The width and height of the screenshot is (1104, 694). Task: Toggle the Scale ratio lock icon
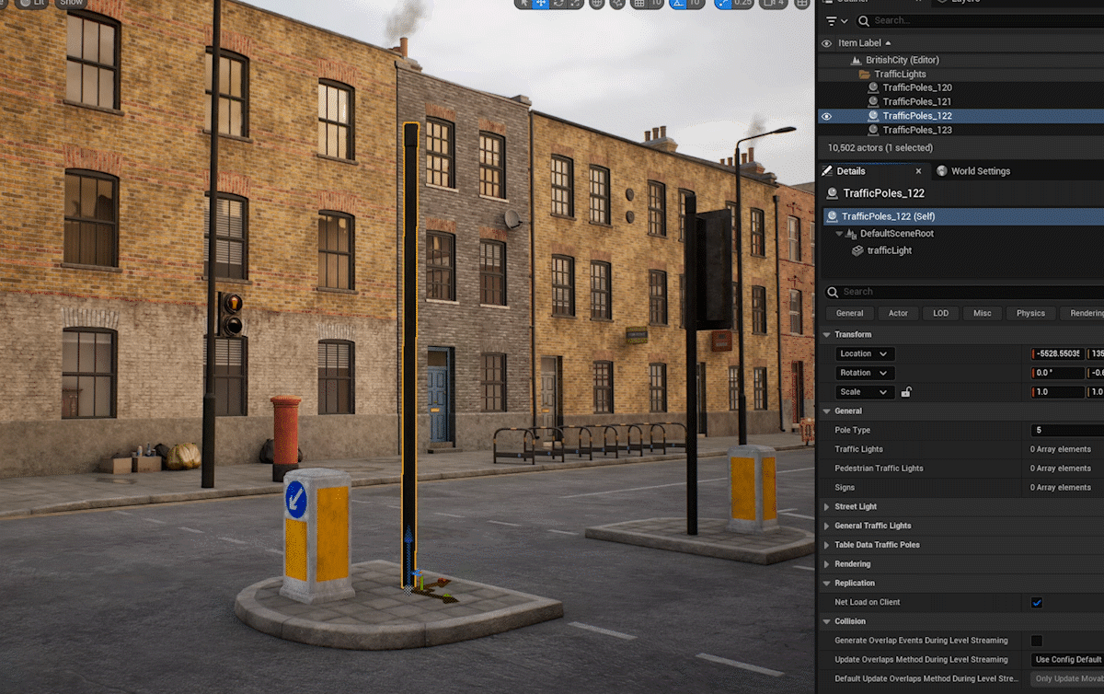pos(906,392)
